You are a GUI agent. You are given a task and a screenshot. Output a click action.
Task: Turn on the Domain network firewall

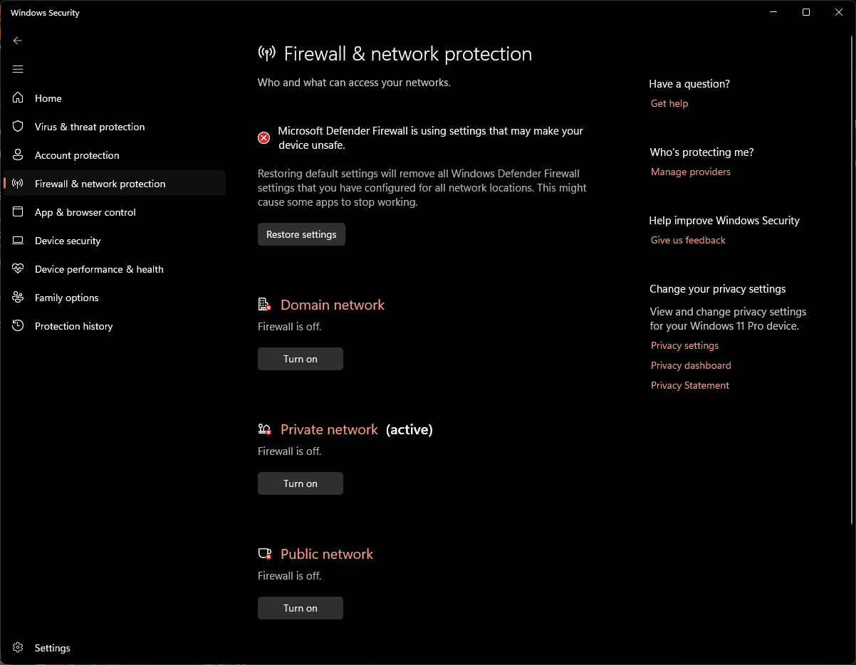click(x=300, y=359)
